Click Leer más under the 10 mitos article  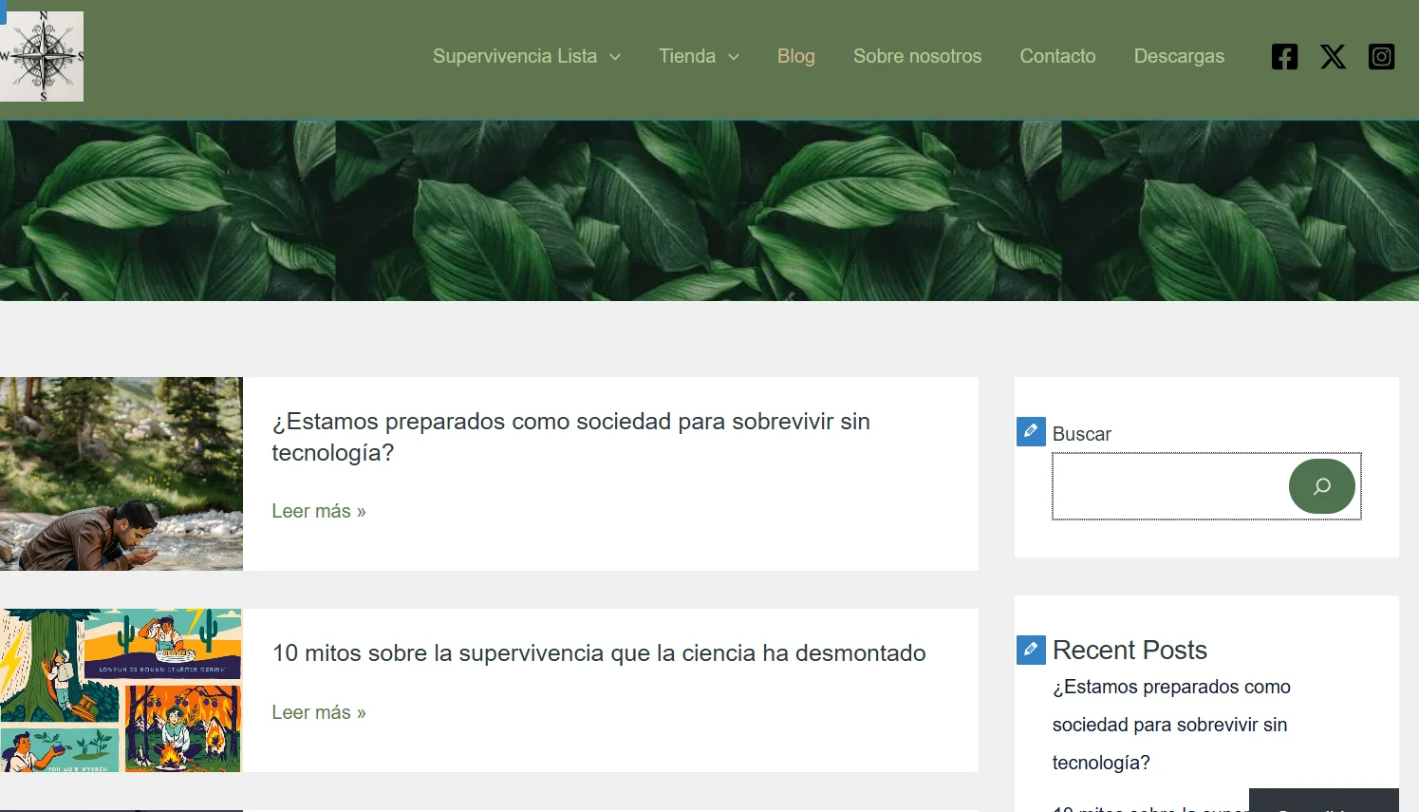coord(318,712)
